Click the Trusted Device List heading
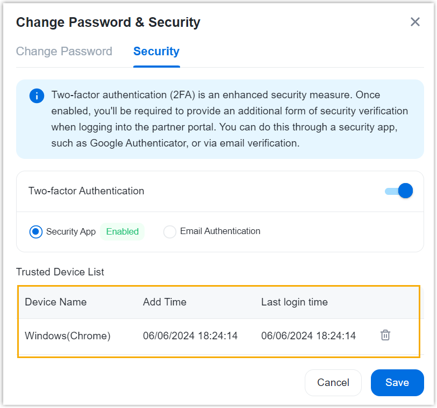This screenshot has height=408, width=437. coord(60,272)
